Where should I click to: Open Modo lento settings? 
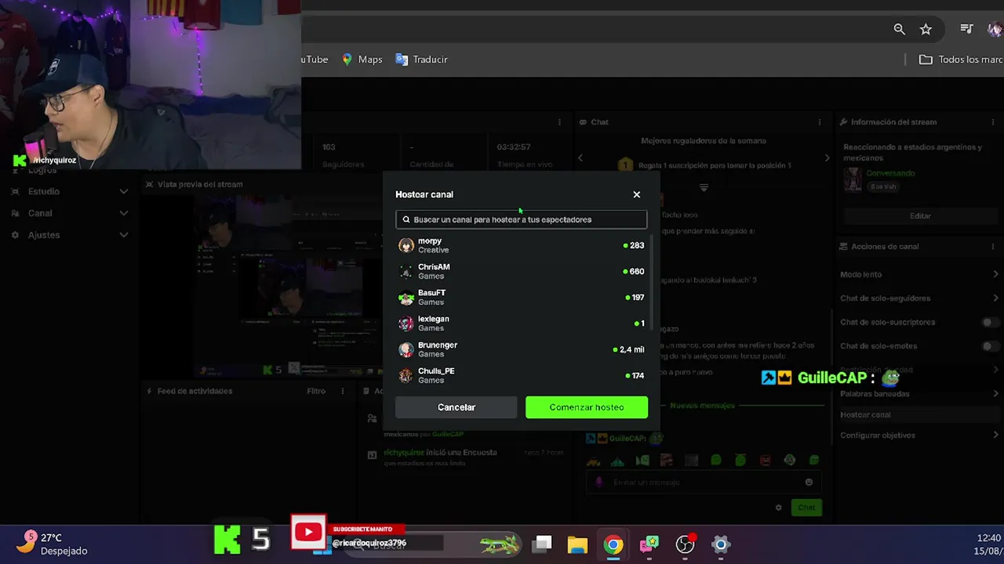pos(919,274)
